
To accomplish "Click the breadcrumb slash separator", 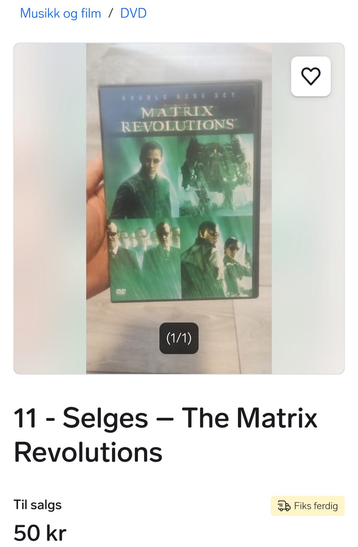I will (x=110, y=13).
